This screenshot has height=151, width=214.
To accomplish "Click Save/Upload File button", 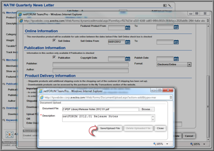I will tap(110, 128).
